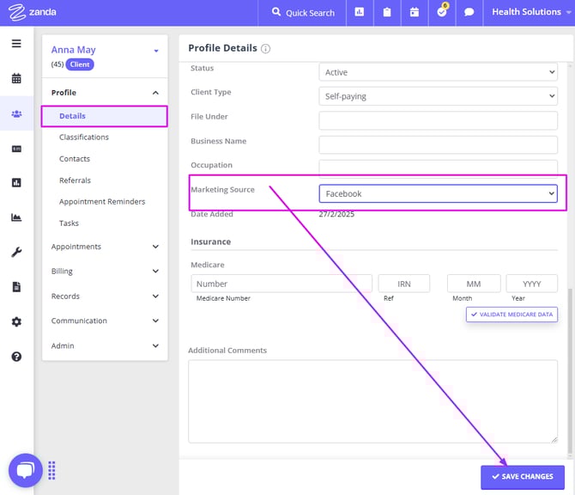This screenshot has width=575, height=495.
Task: Open the calendar icon in left sidebar
Action: click(x=16, y=78)
